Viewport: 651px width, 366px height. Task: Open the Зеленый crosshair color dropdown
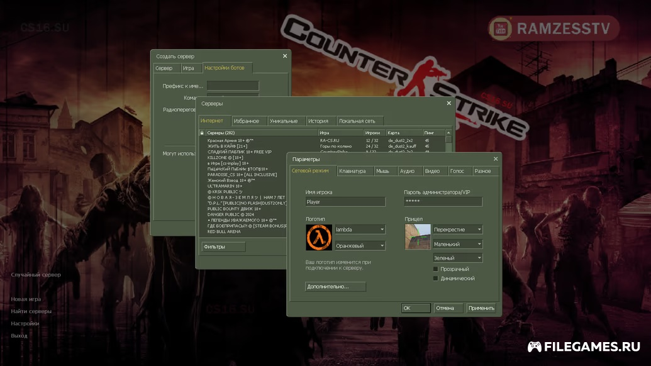(x=457, y=258)
